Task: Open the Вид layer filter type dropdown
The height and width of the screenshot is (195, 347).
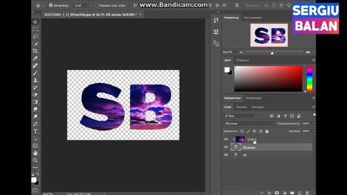Action: (240, 116)
